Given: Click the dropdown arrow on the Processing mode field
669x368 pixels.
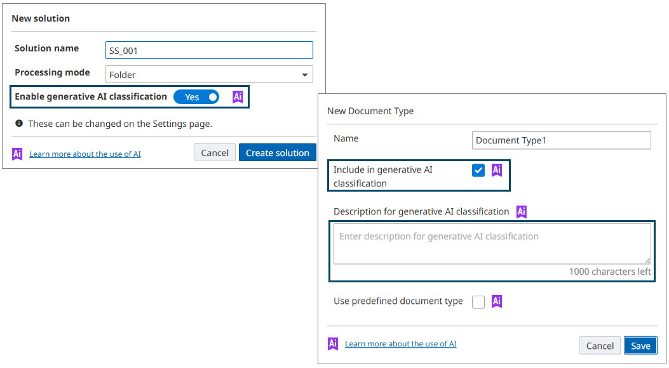Looking at the screenshot, I should point(304,74).
